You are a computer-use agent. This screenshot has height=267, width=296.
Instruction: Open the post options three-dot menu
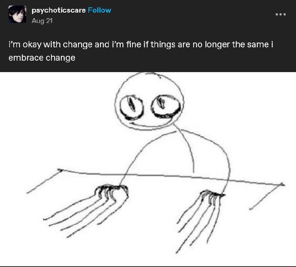click(280, 14)
